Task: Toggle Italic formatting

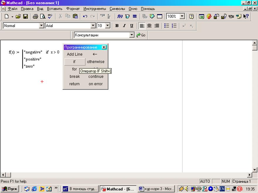Action: [x=124, y=26]
